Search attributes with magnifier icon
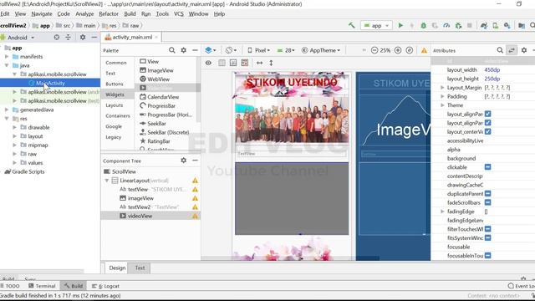535x301 pixels. [500, 50]
